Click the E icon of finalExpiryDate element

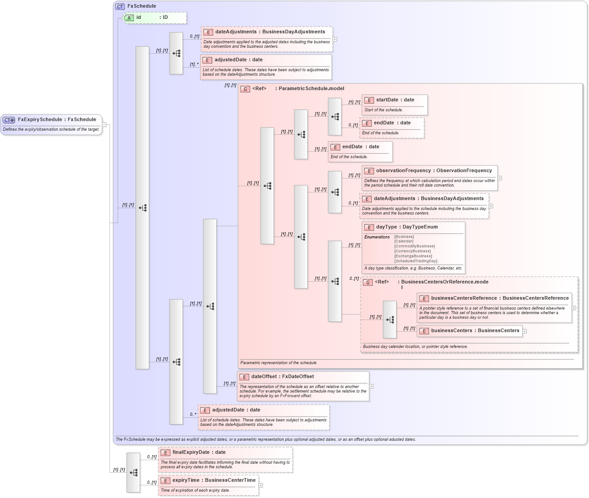(166, 452)
